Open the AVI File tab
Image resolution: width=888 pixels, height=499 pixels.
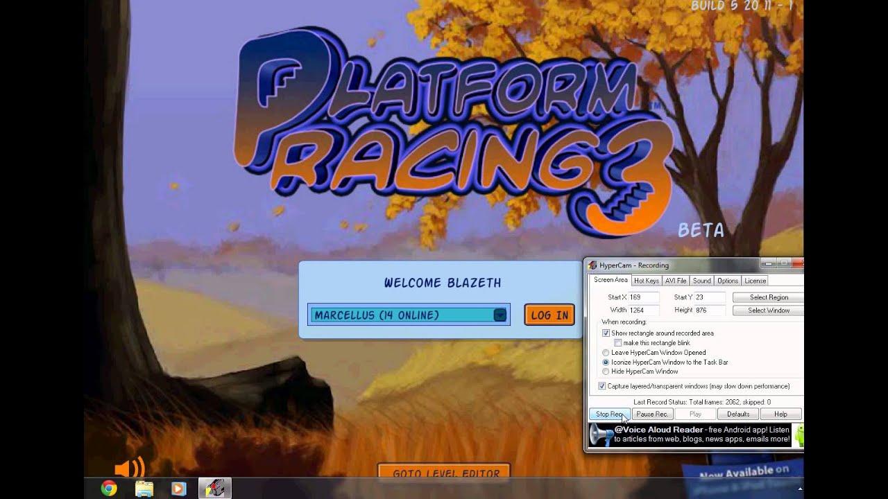click(x=676, y=281)
